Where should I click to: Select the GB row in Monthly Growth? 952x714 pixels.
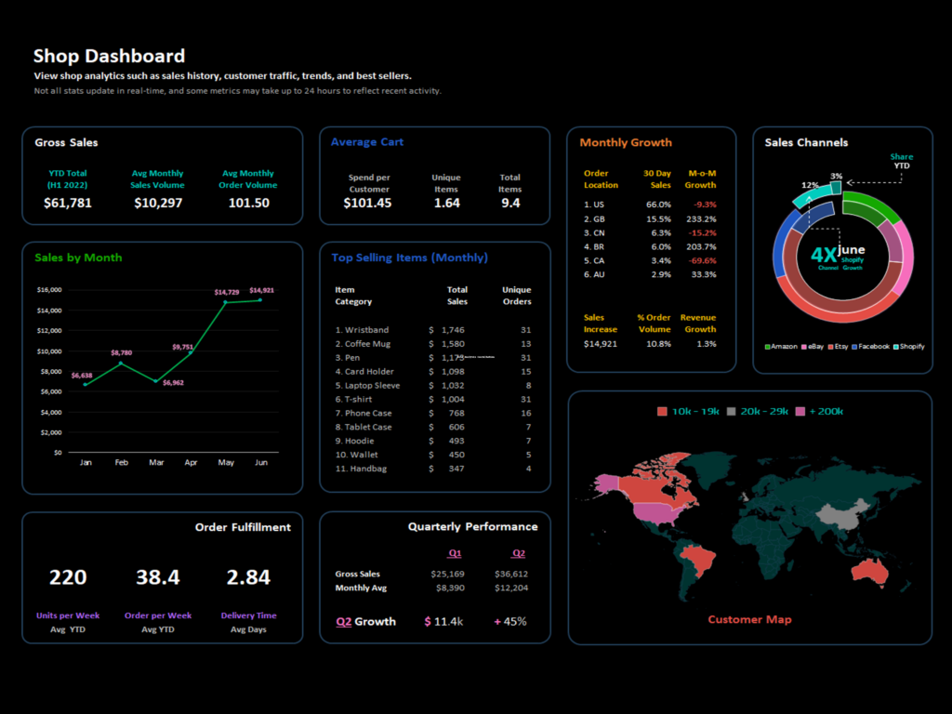(650, 219)
